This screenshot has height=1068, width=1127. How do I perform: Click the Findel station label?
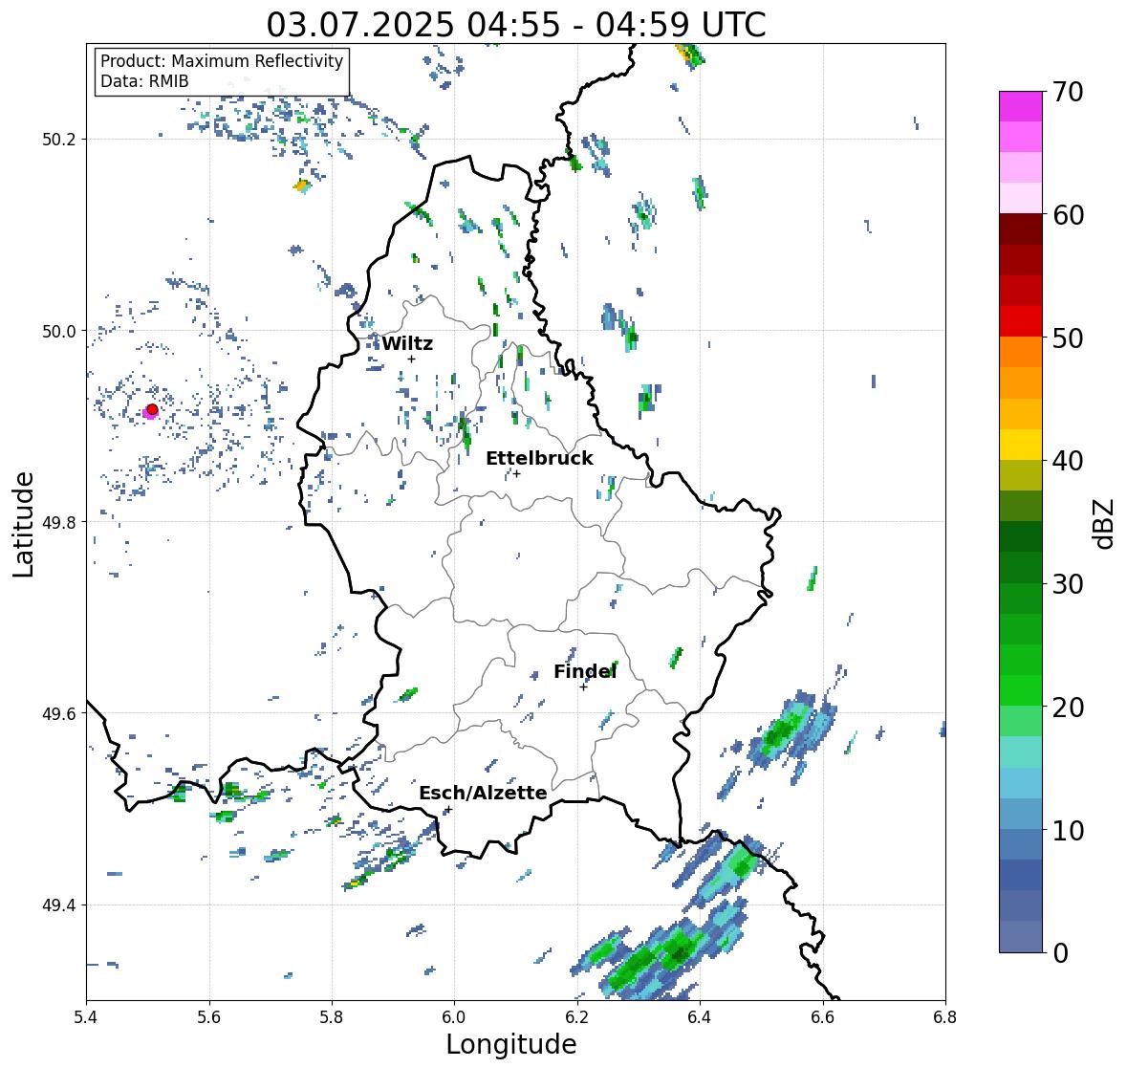584,671
